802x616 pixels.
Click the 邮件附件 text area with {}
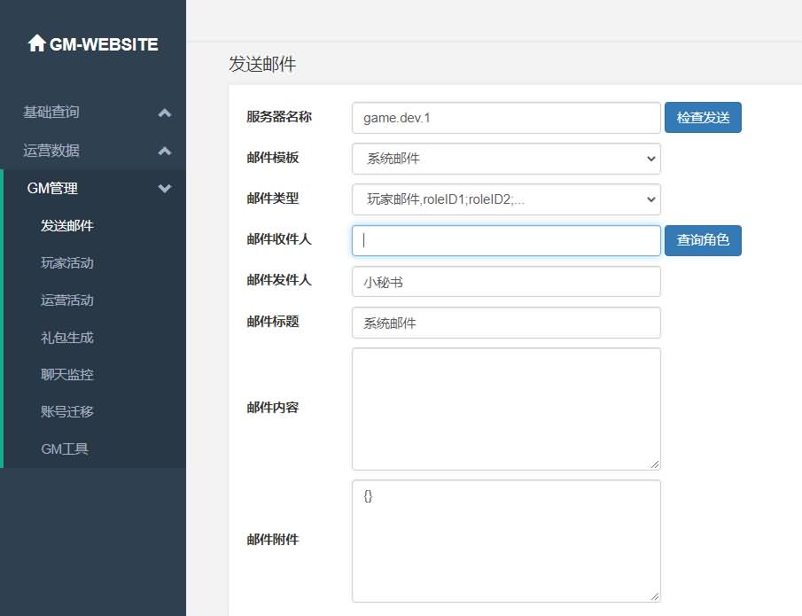[x=506, y=541]
